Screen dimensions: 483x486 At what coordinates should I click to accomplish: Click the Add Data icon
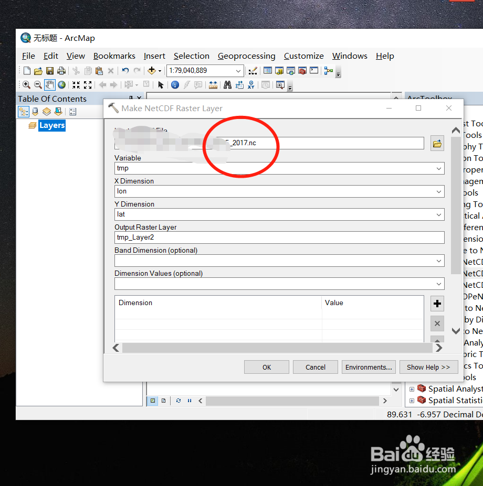tap(152, 71)
